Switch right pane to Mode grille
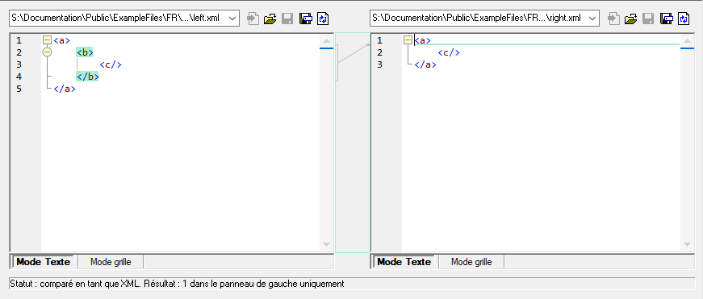 coord(471,262)
